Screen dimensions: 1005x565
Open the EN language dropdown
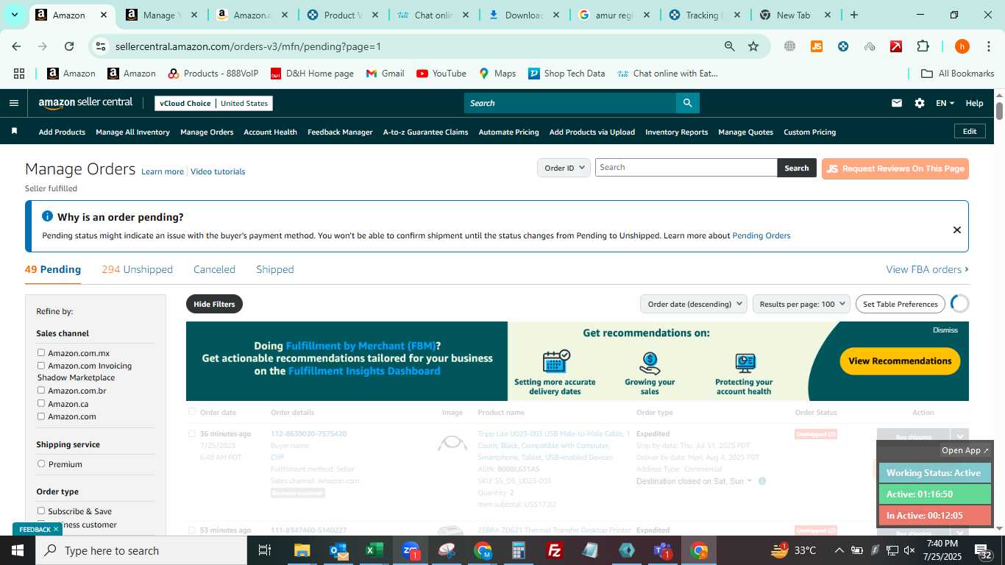[x=945, y=103]
